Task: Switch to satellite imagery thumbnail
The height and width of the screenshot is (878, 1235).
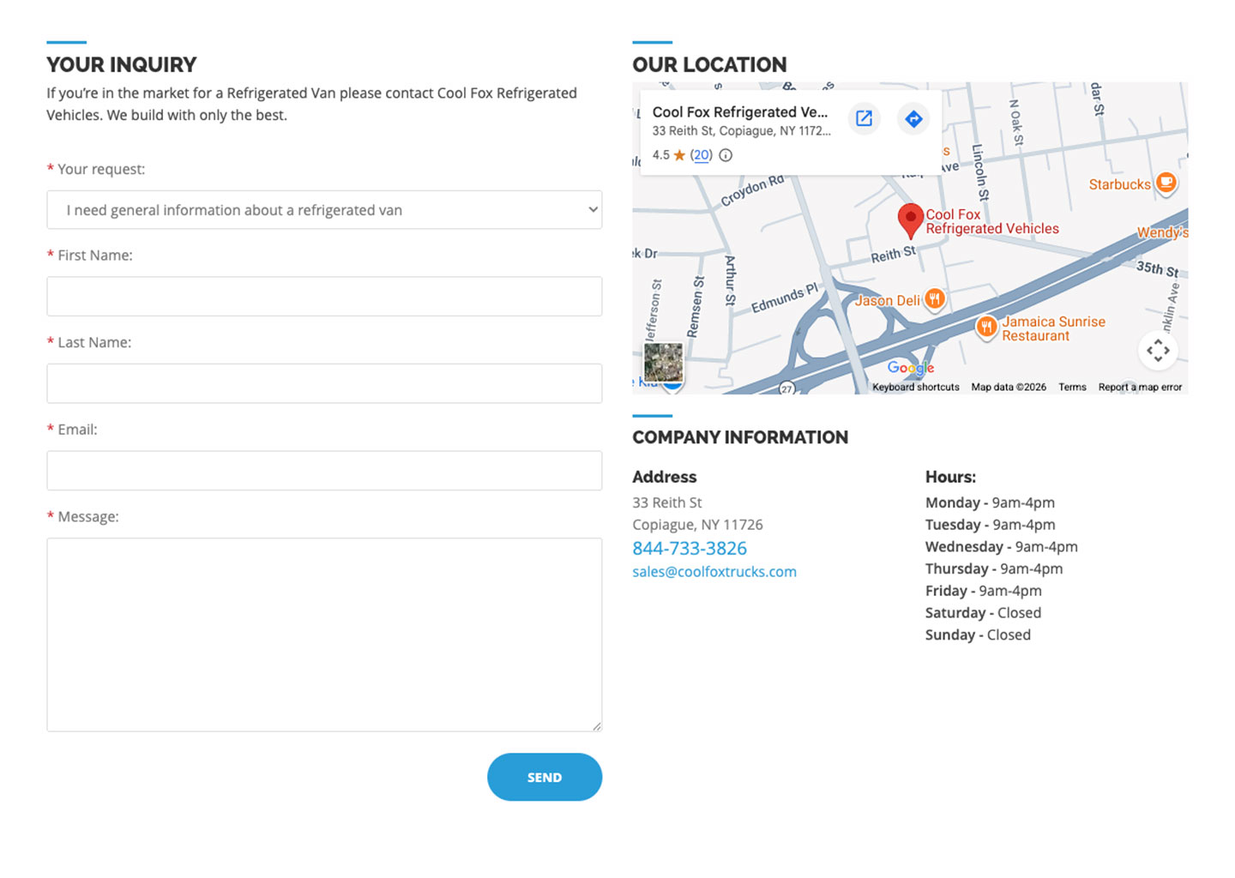Action: (663, 362)
